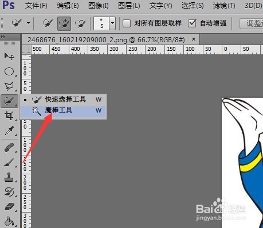Open the brush size picker dropdown
Viewport: 263px width, 228px height.
tap(112, 23)
